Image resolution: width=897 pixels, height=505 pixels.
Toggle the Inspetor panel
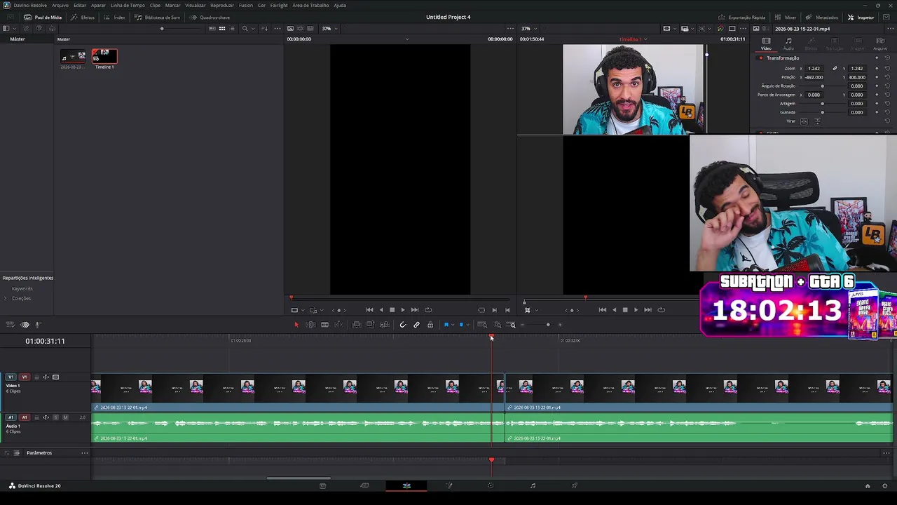[x=861, y=17]
